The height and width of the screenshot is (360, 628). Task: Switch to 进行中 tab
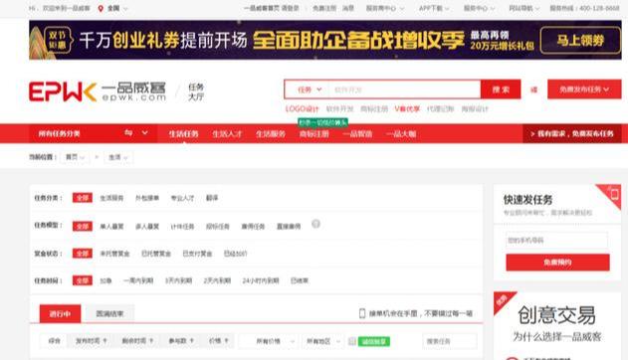60,314
